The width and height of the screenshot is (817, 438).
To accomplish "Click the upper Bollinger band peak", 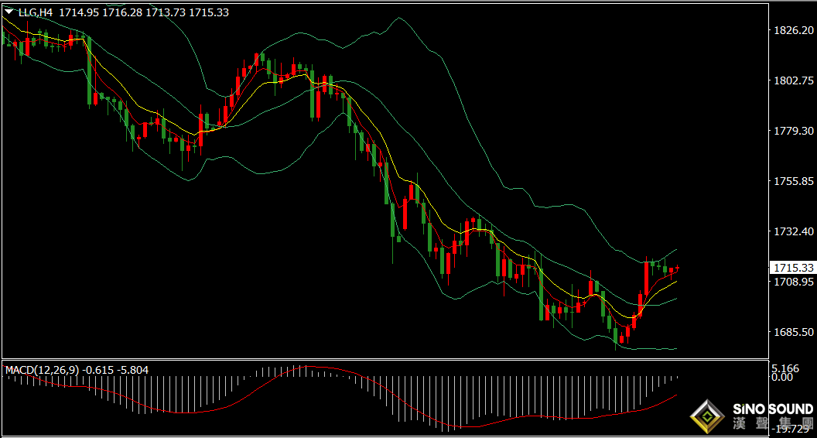I will tap(398, 18).
